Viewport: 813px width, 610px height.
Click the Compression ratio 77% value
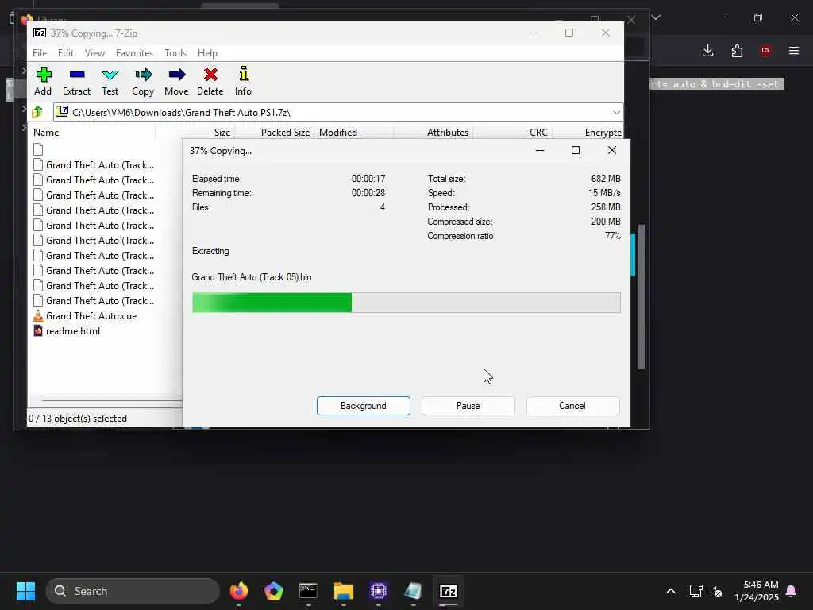click(612, 236)
